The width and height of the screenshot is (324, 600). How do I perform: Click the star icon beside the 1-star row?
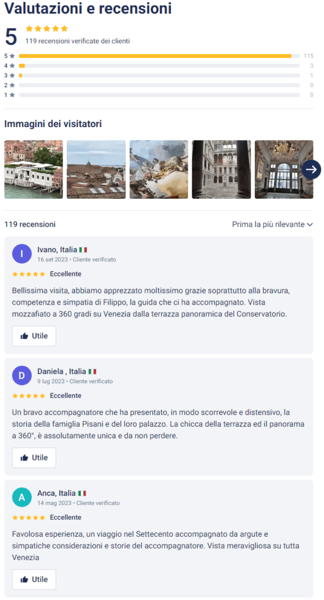point(12,95)
